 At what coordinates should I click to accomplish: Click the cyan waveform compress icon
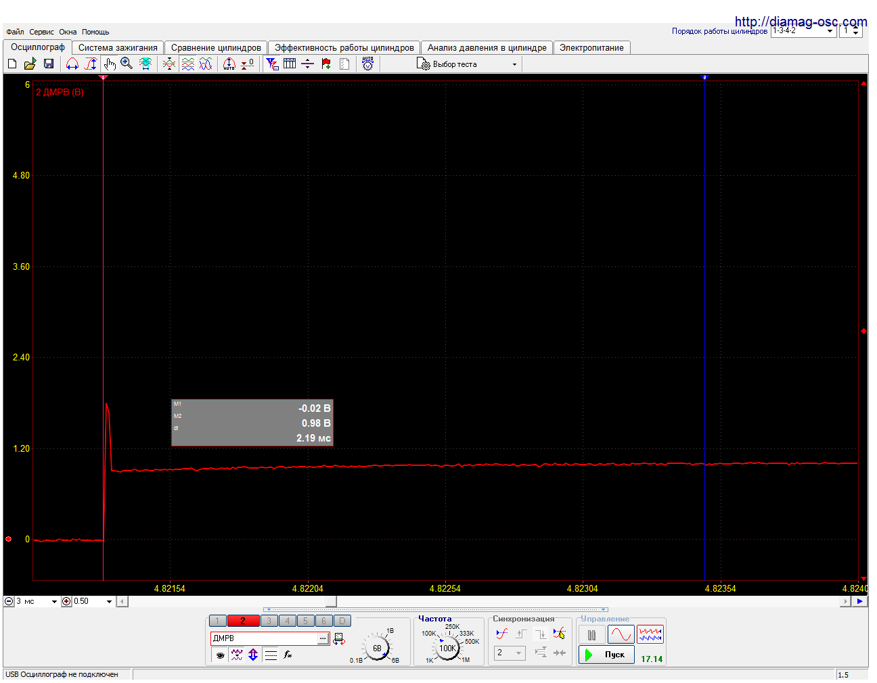pyautogui.click(x=145, y=64)
